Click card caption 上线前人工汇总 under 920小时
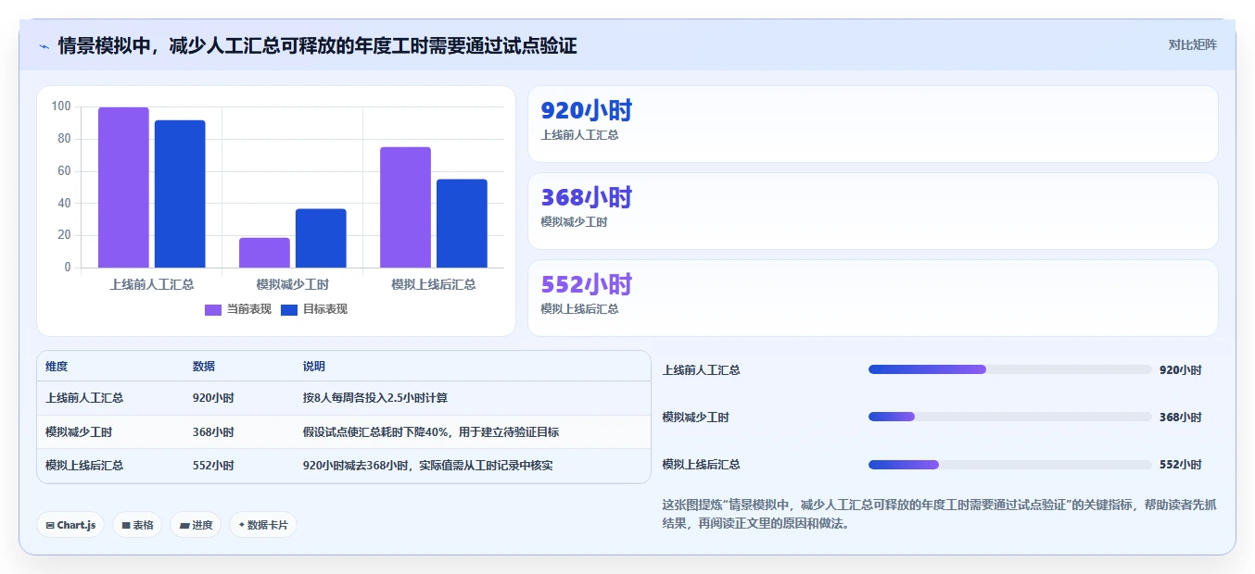The image size is (1255, 574). [x=579, y=135]
